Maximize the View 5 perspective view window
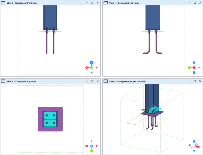The image size is (203, 155). click(x=195, y=81)
